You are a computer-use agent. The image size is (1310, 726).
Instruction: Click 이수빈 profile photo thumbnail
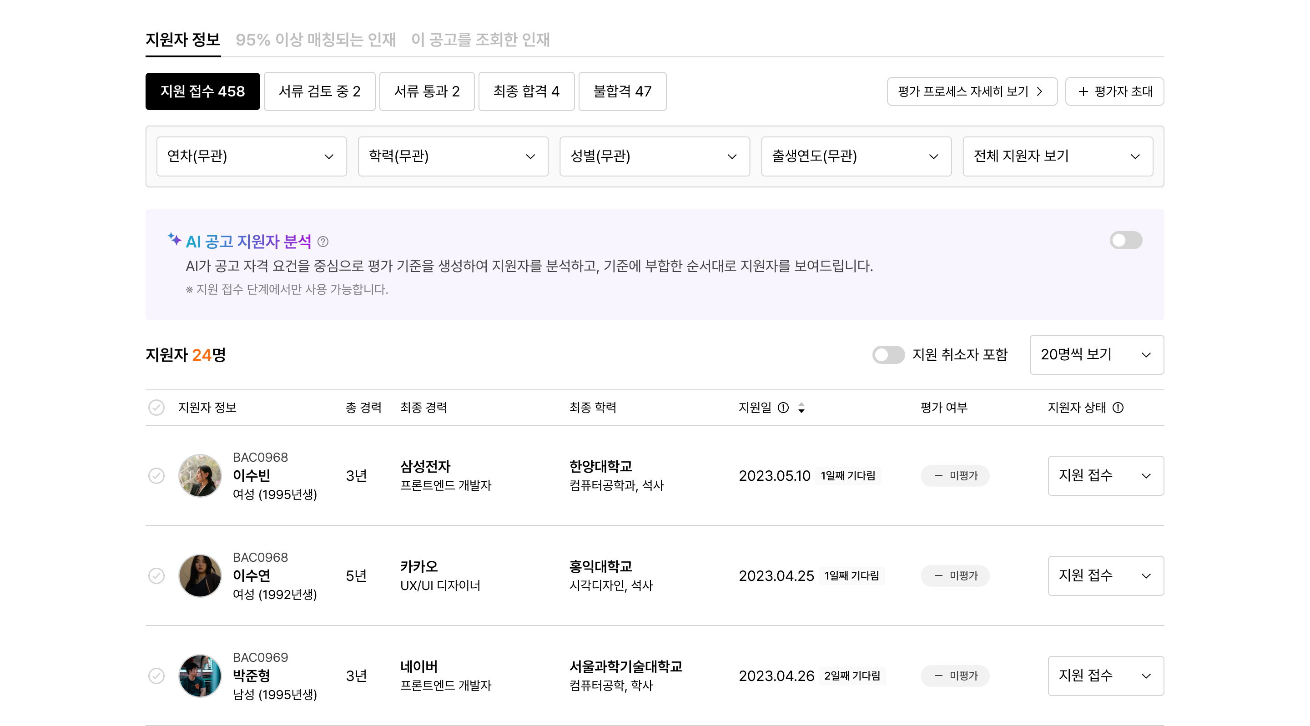200,475
